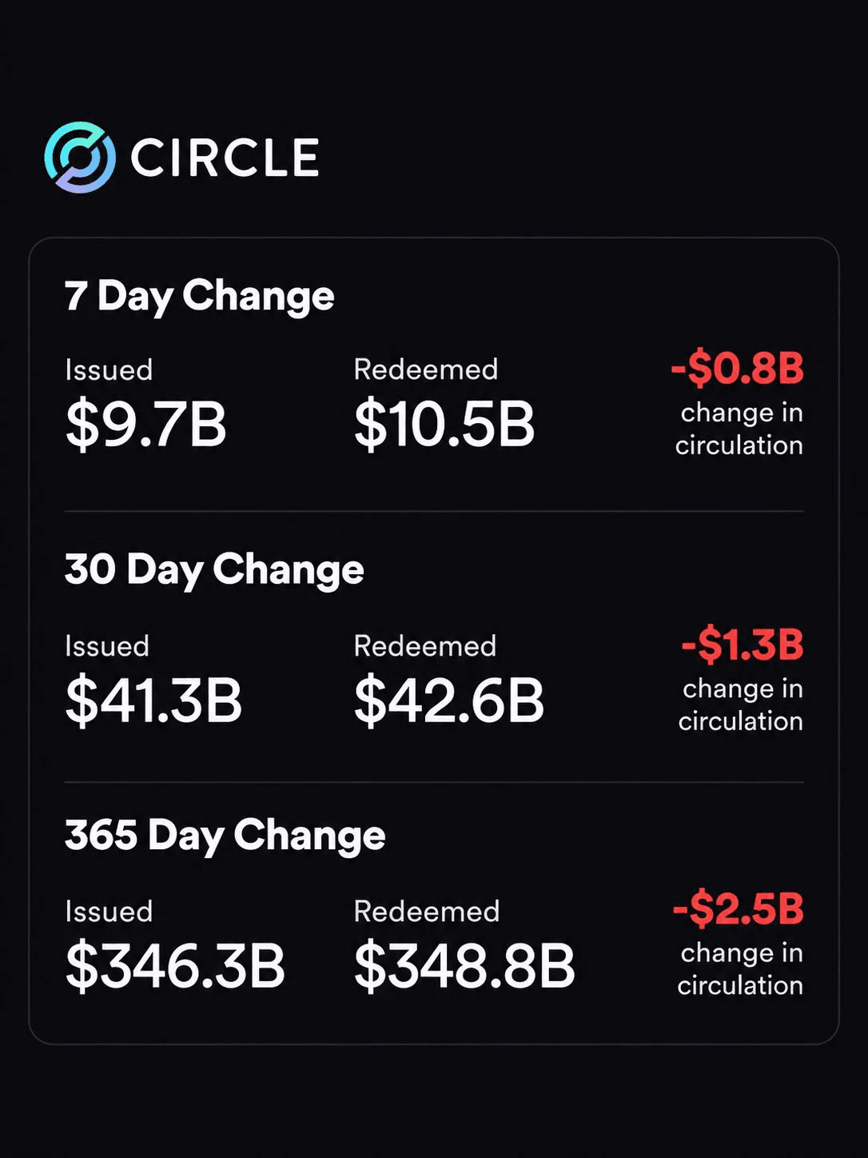The image size is (868, 1158).
Task: Click the -$1.3B red change figure
Action: coord(743,645)
